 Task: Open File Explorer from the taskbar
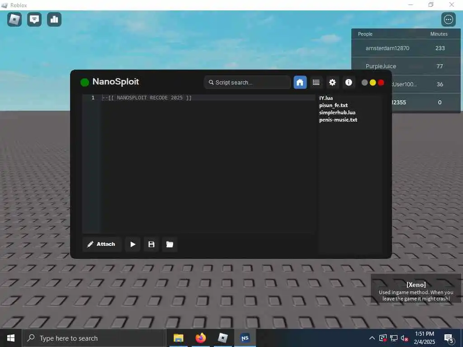point(178,338)
